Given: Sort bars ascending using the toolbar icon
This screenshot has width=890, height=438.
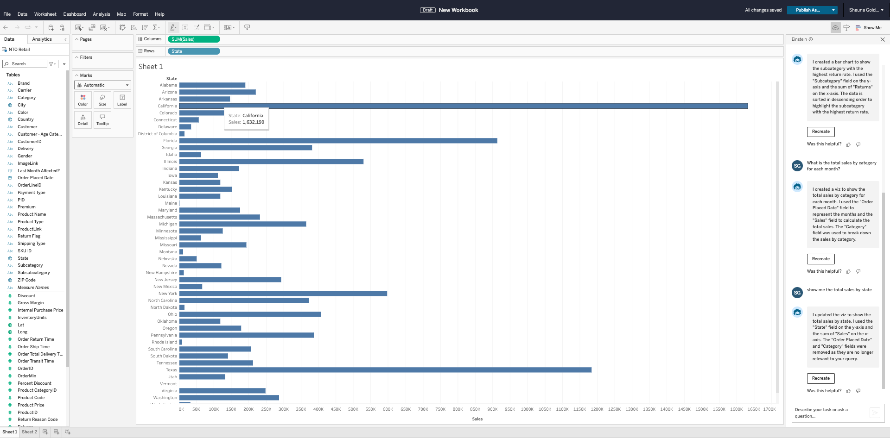Looking at the screenshot, I should coord(133,28).
